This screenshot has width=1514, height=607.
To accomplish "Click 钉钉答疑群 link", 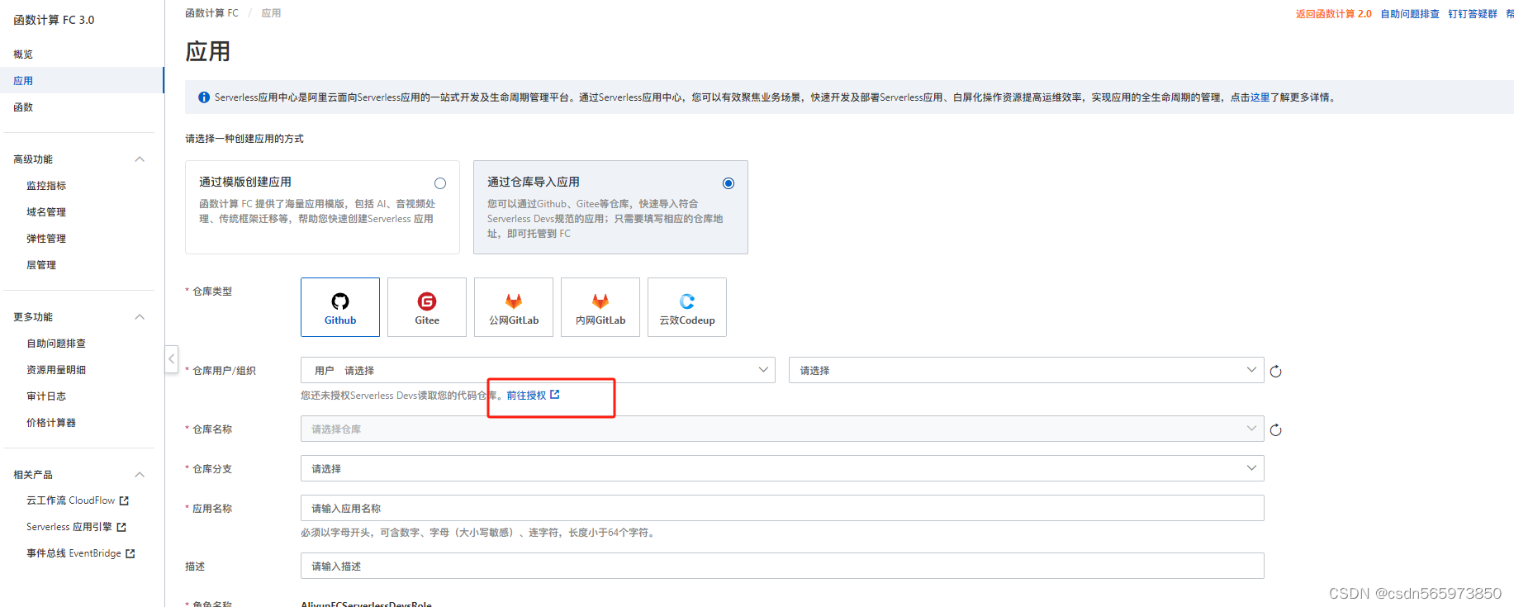I will coord(1473,14).
